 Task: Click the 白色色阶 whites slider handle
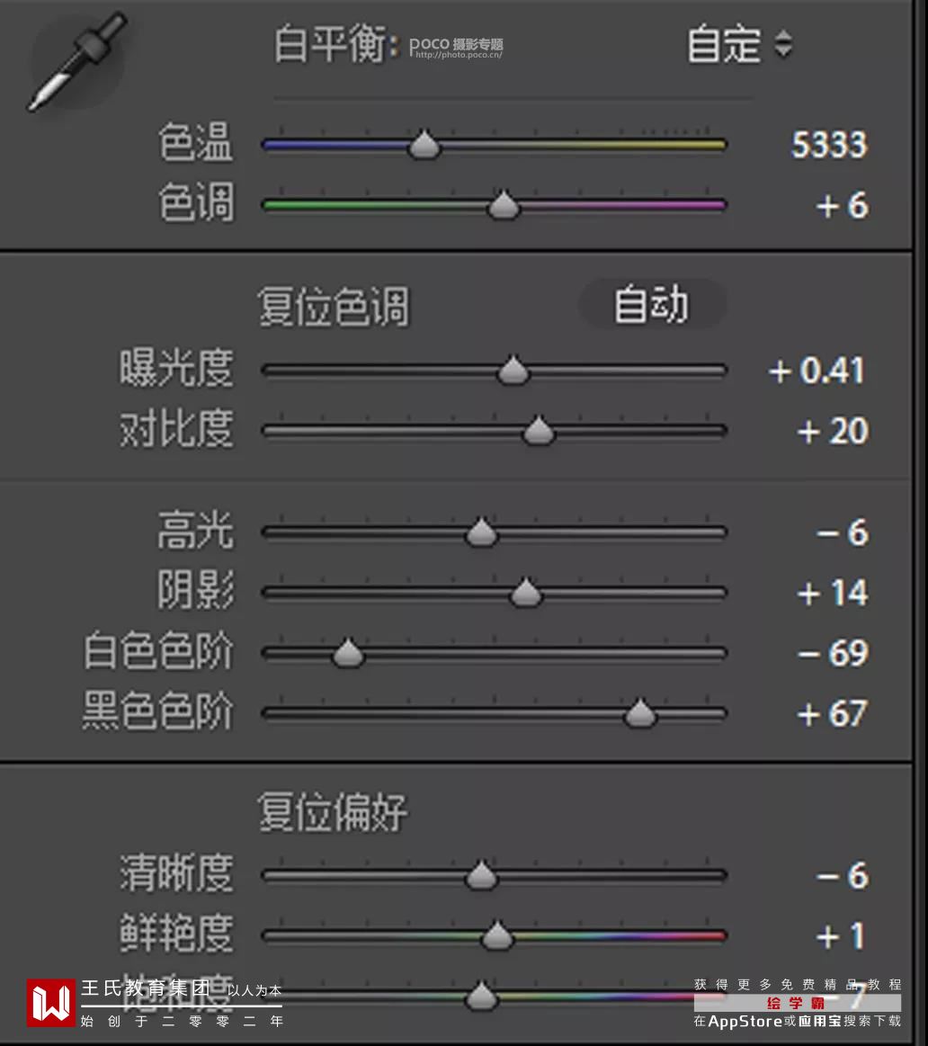(x=348, y=654)
